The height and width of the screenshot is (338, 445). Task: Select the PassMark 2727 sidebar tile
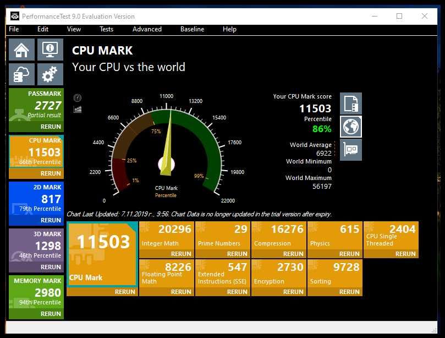(36, 105)
